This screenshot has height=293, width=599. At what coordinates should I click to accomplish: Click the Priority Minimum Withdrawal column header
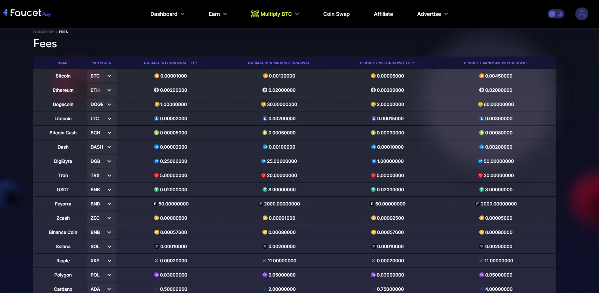(496, 63)
